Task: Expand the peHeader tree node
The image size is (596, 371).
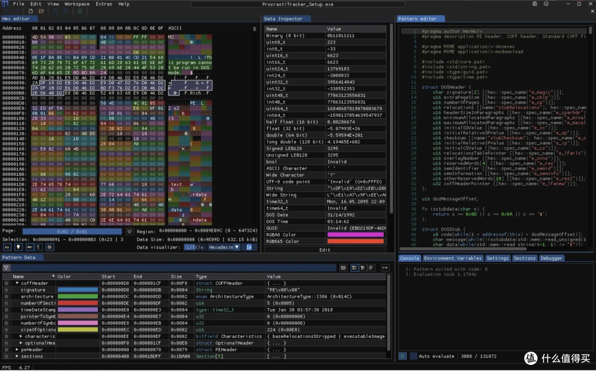Action: click(17, 350)
